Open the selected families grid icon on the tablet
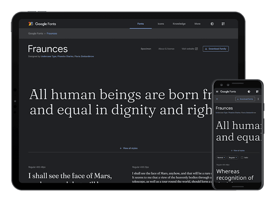 click(x=223, y=24)
